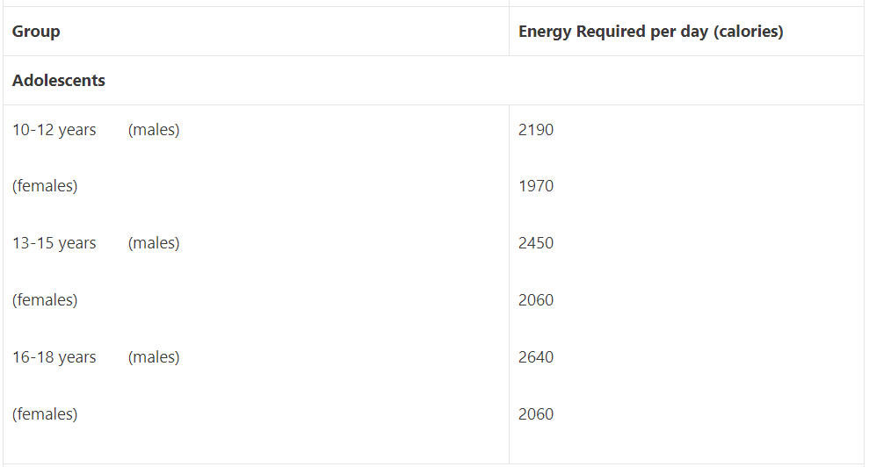Click the 2640 calorie value
This screenshot has width=869, height=467.
pyautogui.click(x=536, y=357)
